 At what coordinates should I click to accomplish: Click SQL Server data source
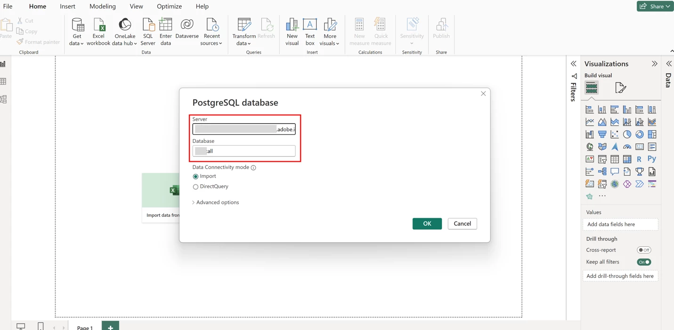[148, 32]
